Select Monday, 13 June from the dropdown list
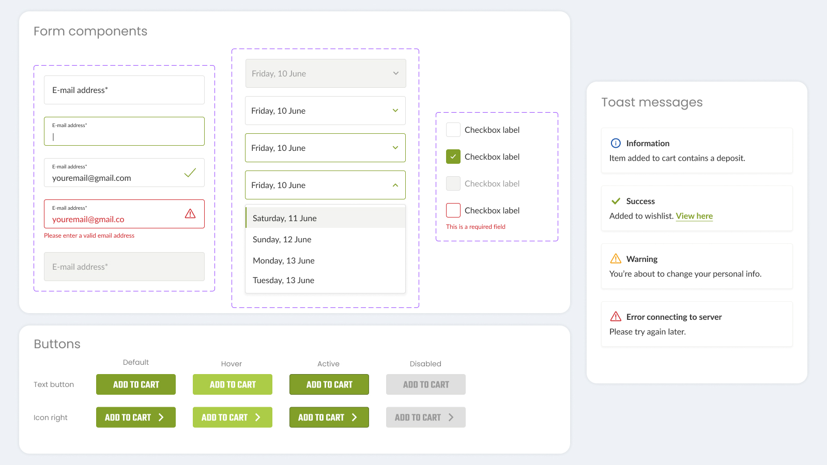Image resolution: width=827 pixels, height=465 pixels. pyautogui.click(x=283, y=260)
